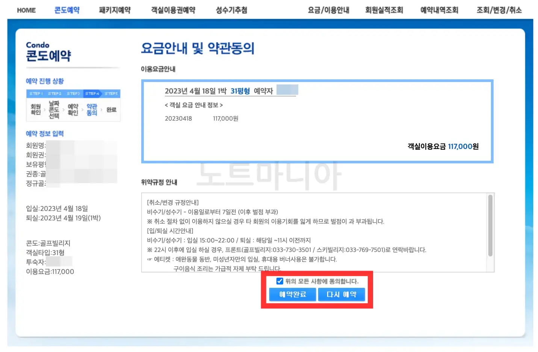Click the 완료 step in progress bar
538x352 pixels.
[111, 109]
